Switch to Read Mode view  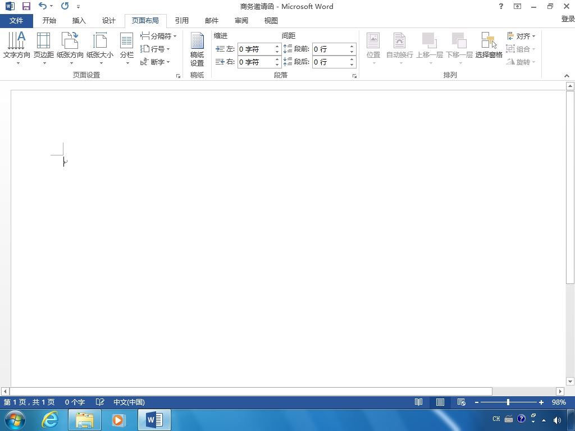pos(418,402)
